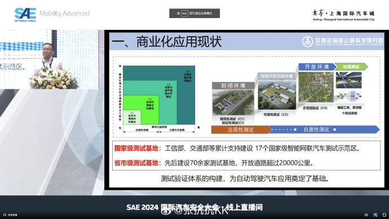Click the C1–C4 green test-level chart
This screenshot has height=219, width=389.
(x=159, y=98)
